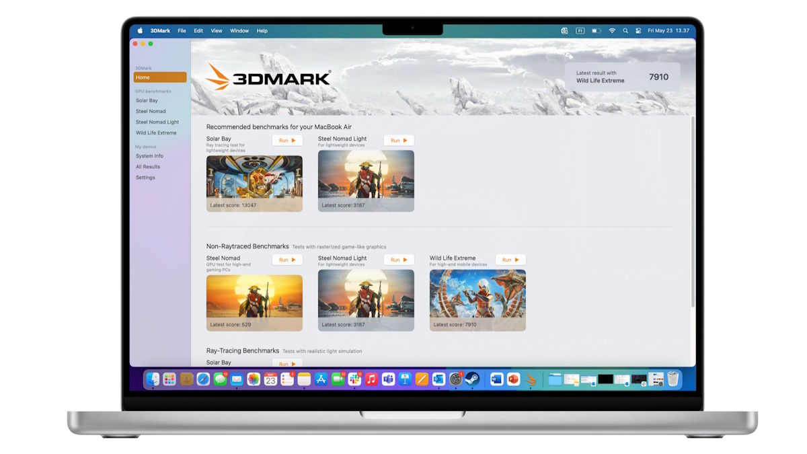
Task: Open Outlook from the dock
Action: pos(438,379)
